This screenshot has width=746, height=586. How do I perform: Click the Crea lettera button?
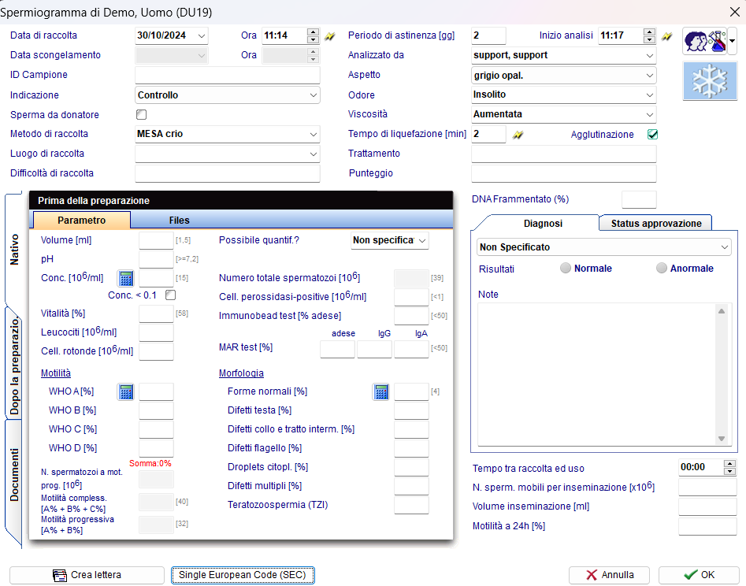tap(87, 575)
